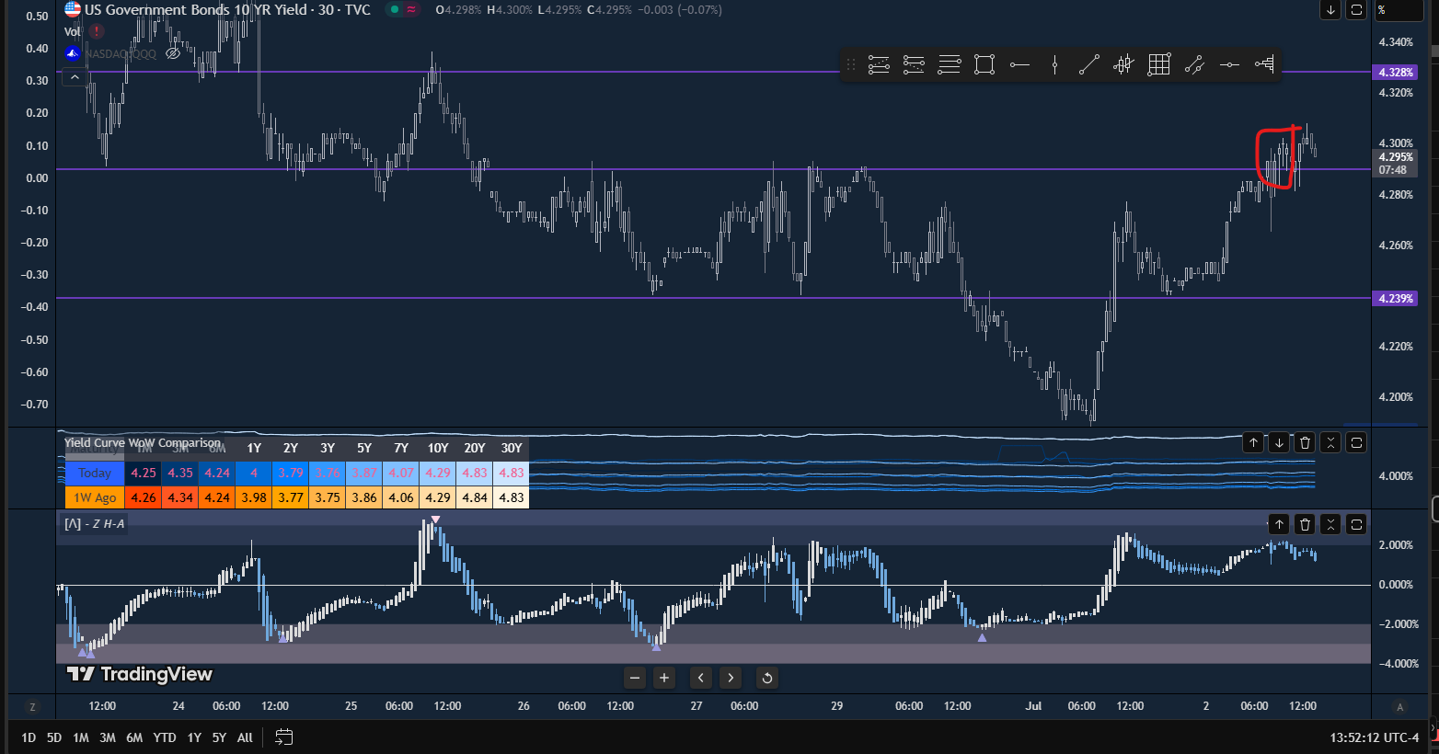
Task: Click the 1W Ago row header in yield table
Action: click(95, 497)
